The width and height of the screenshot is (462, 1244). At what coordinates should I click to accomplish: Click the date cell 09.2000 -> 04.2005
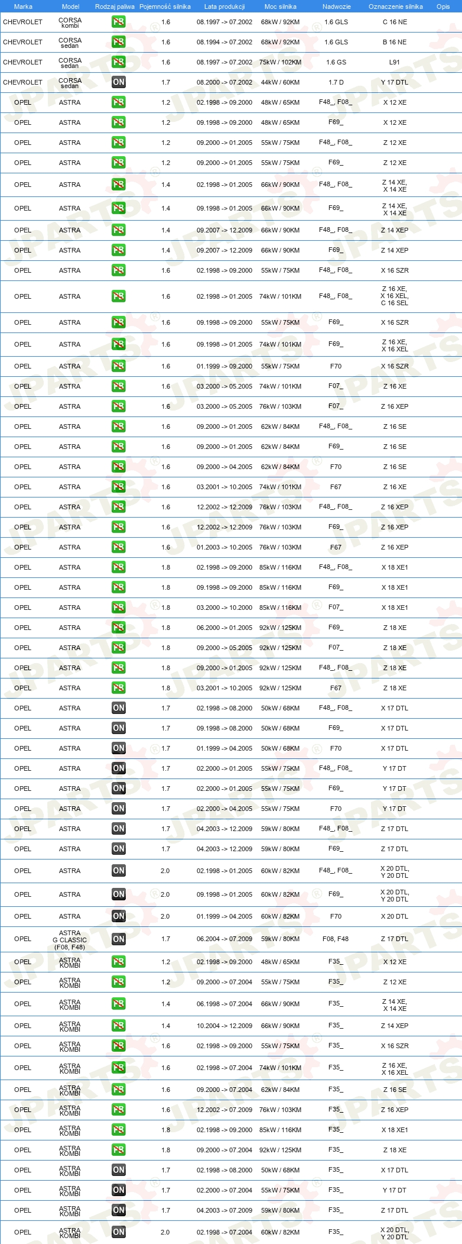point(225,467)
